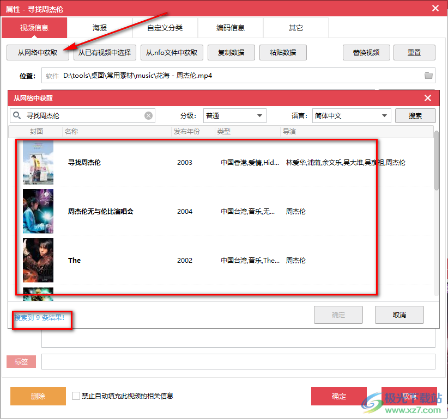Sort by the 类型 column header
Viewport: 448px width, 419px height.
pyautogui.click(x=247, y=132)
